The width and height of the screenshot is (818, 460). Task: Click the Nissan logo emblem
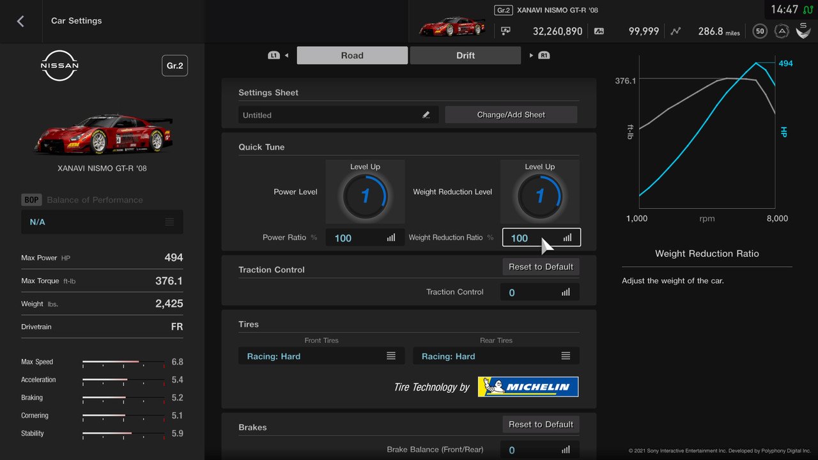60,65
